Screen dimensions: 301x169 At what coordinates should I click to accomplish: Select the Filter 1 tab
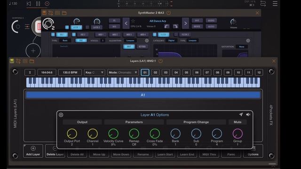pos(164,34)
